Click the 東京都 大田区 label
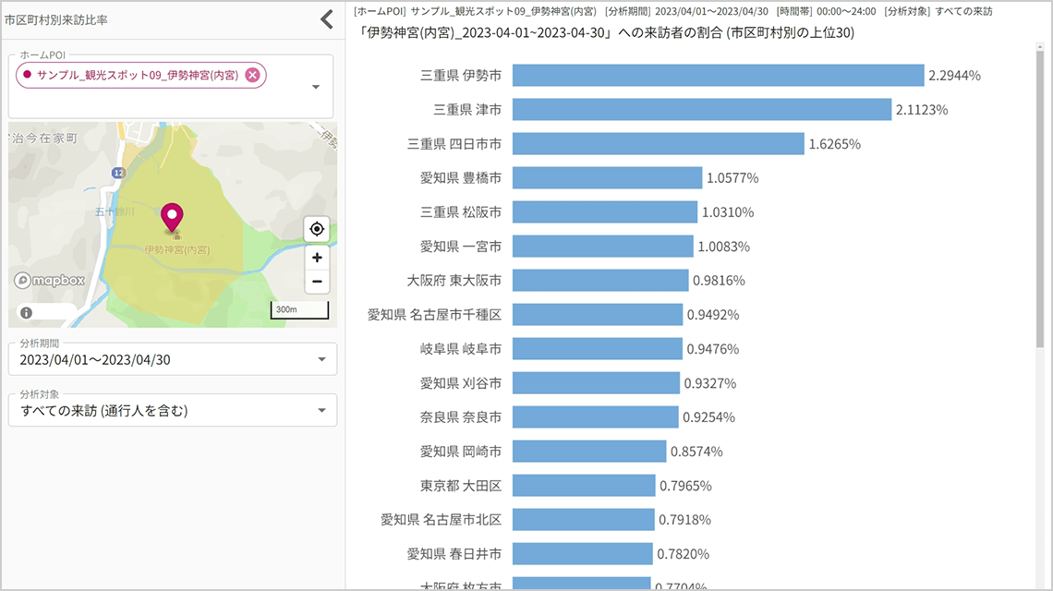 pos(460,486)
